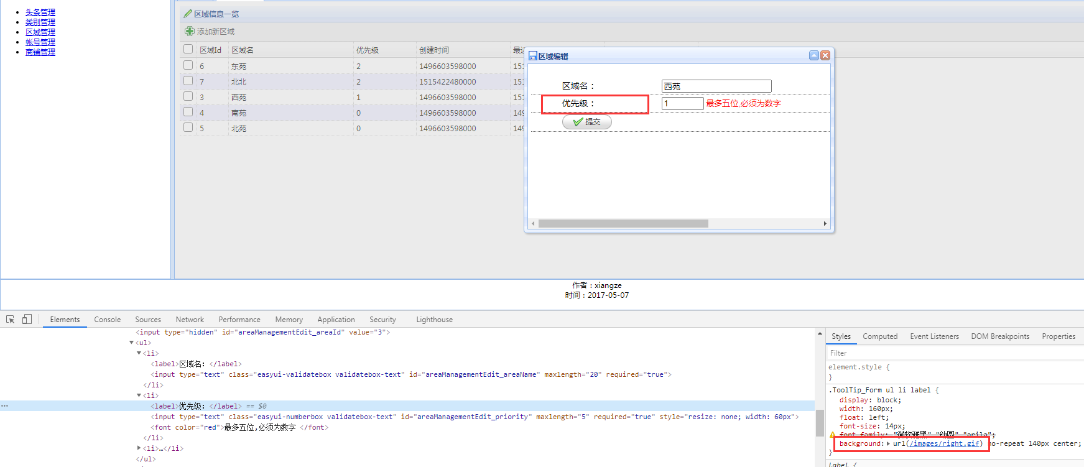The height and width of the screenshot is (467, 1084).
Task: Select the hidden input areaManagementEdit_areaId node
Action: [263, 333]
